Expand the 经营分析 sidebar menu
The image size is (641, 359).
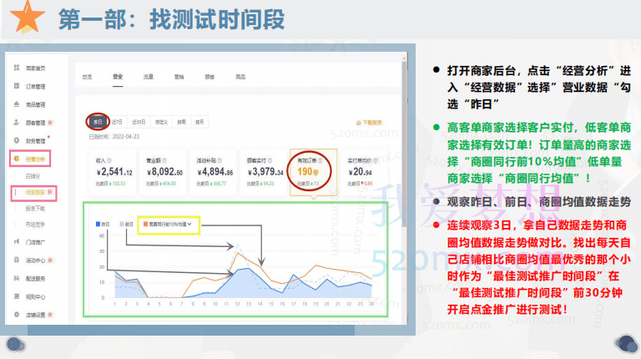point(28,157)
